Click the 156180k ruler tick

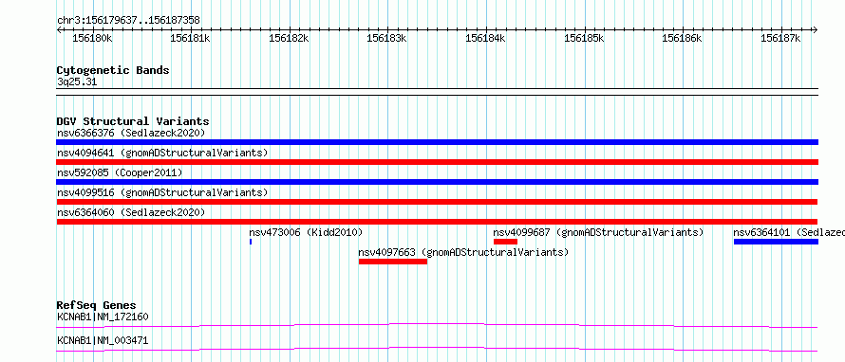click(x=93, y=38)
